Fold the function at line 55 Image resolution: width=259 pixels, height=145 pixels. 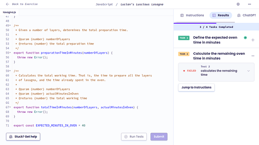click(x=10, y=52)
